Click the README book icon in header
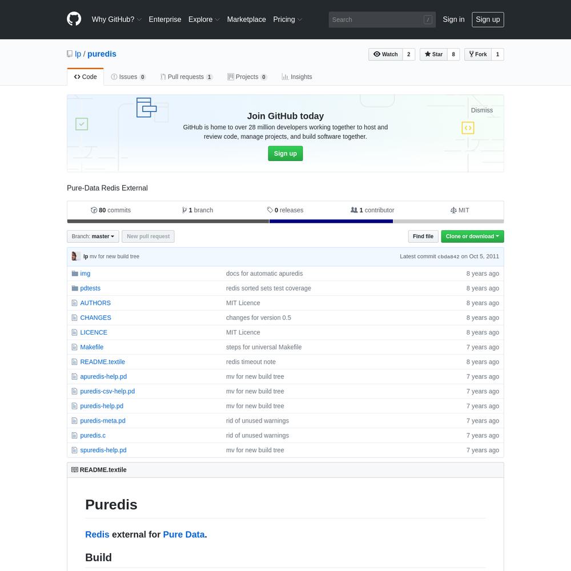 (75, 470)
